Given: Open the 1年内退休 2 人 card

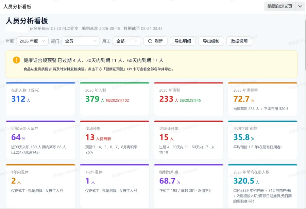Looking at the screenshot, I should [40, 186].
